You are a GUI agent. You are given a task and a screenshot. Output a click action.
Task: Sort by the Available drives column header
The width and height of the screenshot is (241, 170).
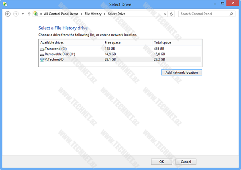[71, 43]
